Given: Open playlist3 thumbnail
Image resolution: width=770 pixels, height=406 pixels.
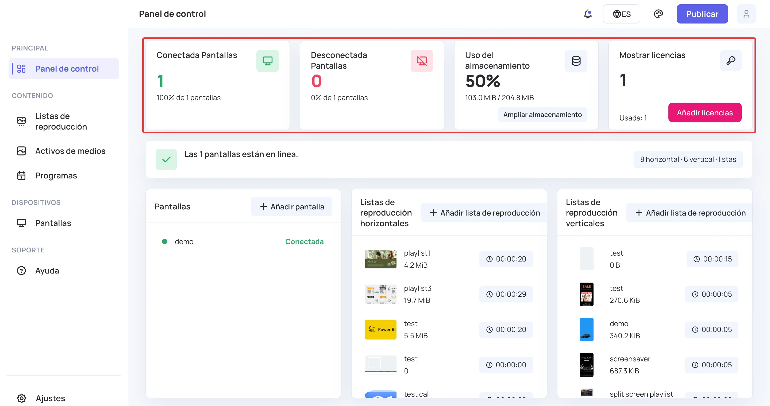Looking at the screenshot, I should pos(380,294).
